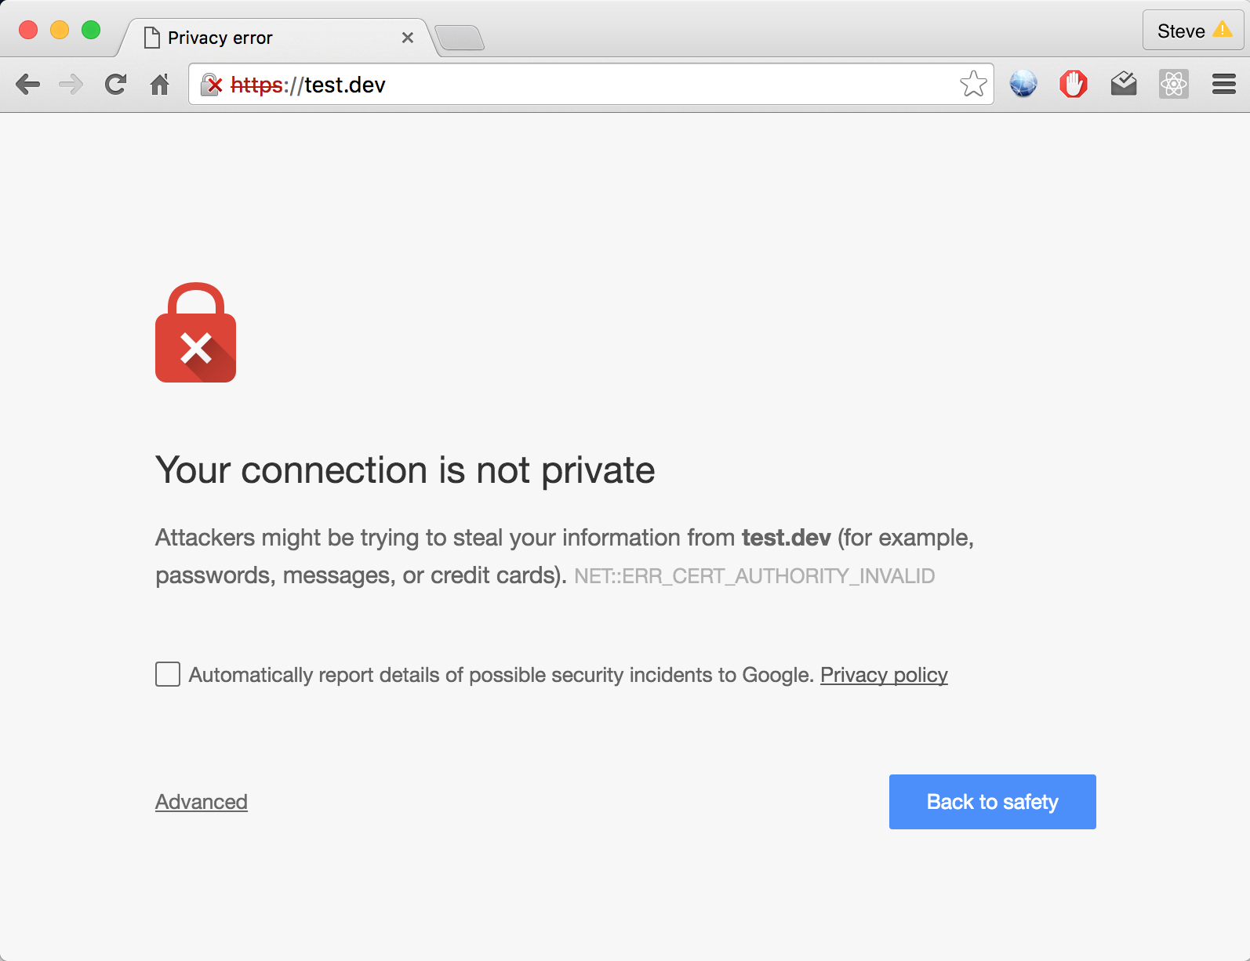Click the Back to safety button
Viewport: 1250px width, 961px height.
click(992, 802)
